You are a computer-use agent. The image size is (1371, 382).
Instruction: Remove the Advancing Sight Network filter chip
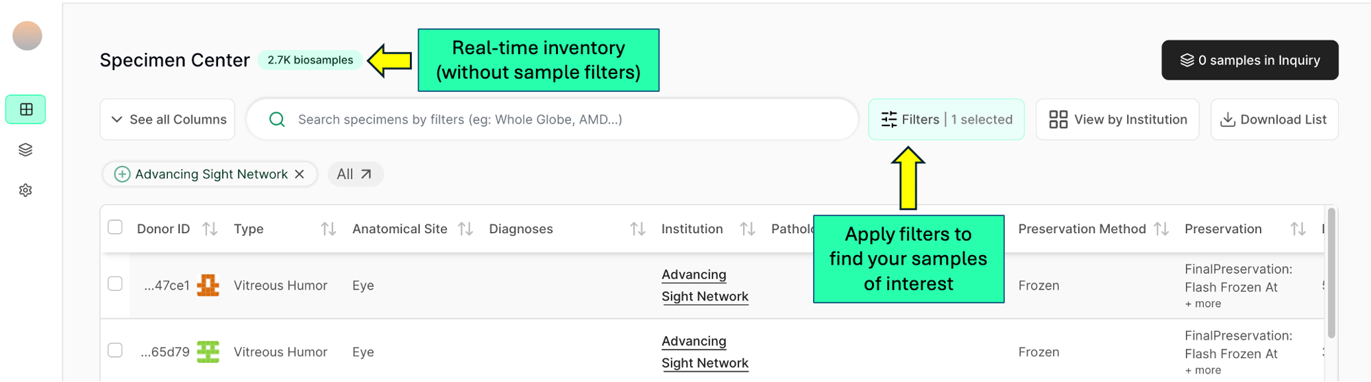coord(300,174)
